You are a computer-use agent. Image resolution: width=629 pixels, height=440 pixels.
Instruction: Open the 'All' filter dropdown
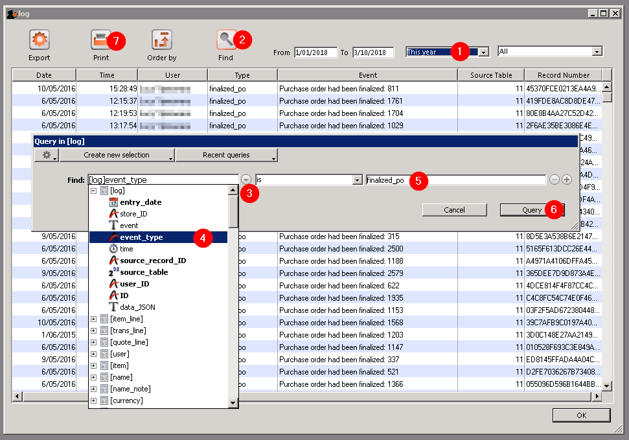pos(597,52)
